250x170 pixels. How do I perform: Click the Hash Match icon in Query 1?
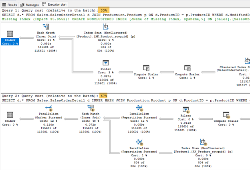pyautogui.click(x=46, y=27)
